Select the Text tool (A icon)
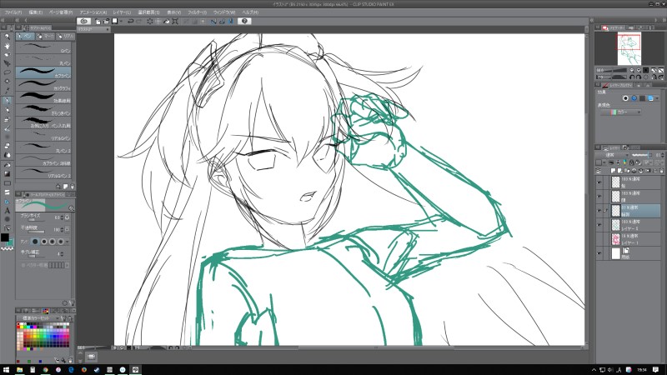This screenshot has height=375, width=667. click(7, 211)
